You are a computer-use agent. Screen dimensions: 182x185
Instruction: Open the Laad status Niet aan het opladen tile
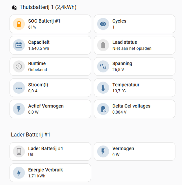click(135, 45)
